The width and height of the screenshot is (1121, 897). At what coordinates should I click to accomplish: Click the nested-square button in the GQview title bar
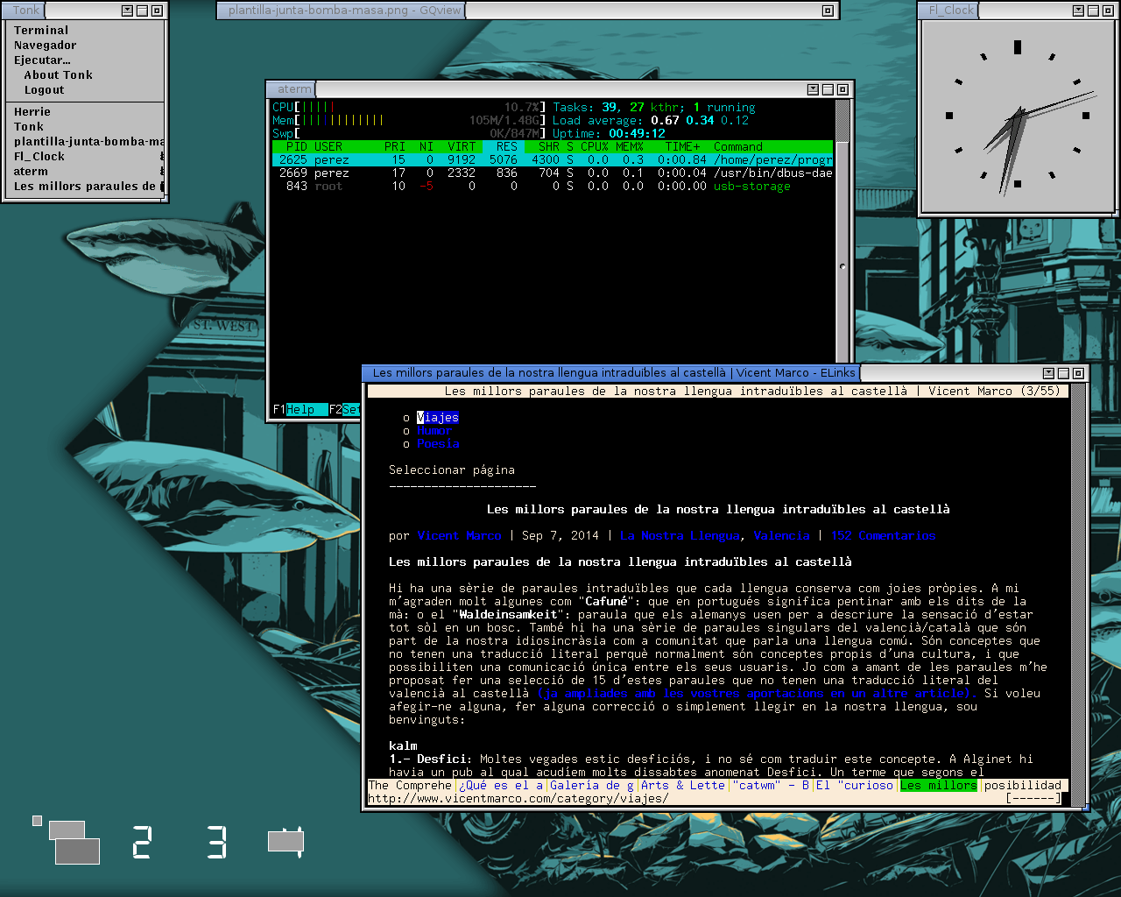pyautogui.click(x=828, y=11)
